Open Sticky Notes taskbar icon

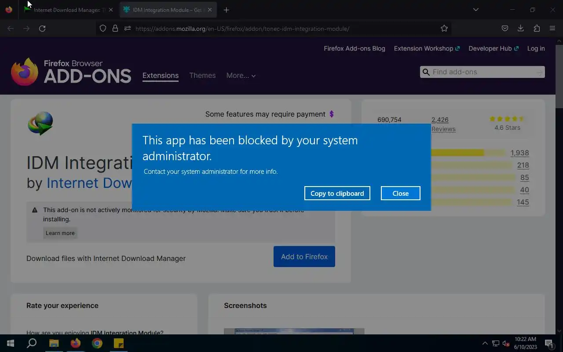pyautogui.click(x=119, y=343)
